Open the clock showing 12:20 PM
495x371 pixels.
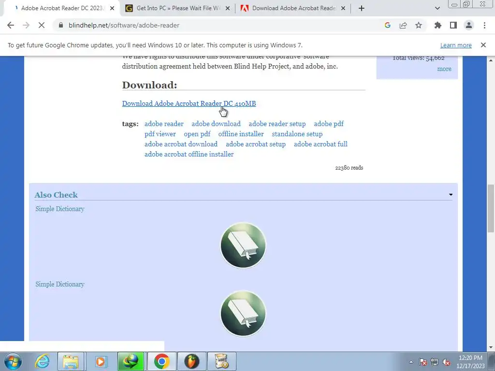pyautogui.click(x=470, y=362)
